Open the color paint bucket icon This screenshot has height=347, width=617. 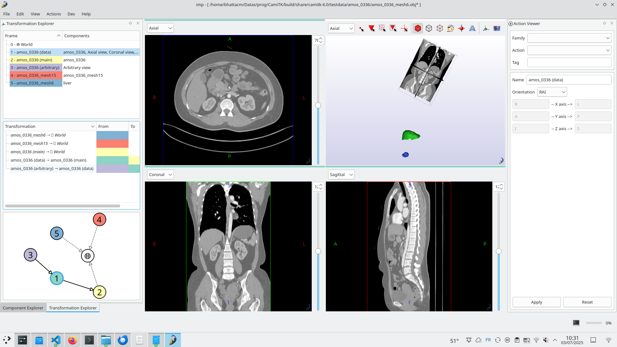[451, 29]
